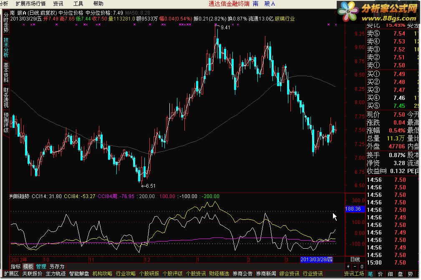Open the 关联报价 bottom tab
Screen dimensions: 421x280
(32, 274)
